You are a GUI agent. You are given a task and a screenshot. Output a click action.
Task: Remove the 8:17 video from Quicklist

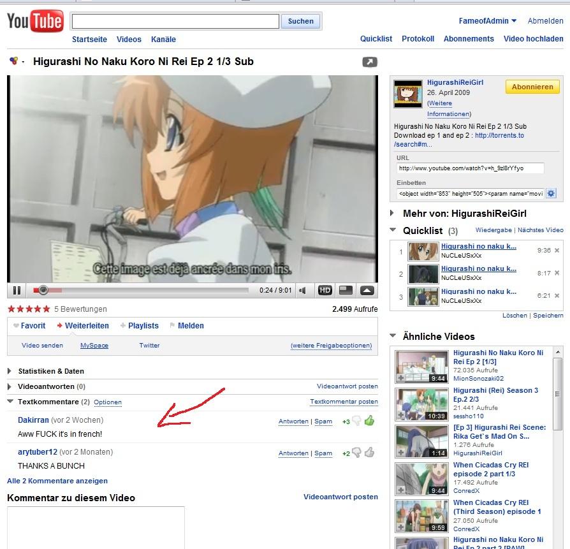point(557,273)
